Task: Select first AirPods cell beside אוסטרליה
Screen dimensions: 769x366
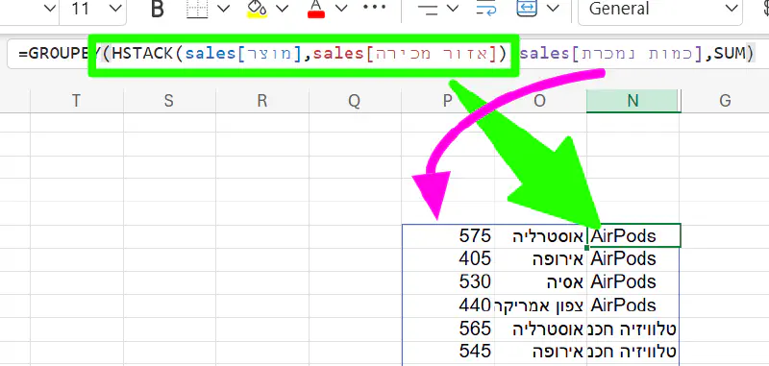Action: [633, 235]
